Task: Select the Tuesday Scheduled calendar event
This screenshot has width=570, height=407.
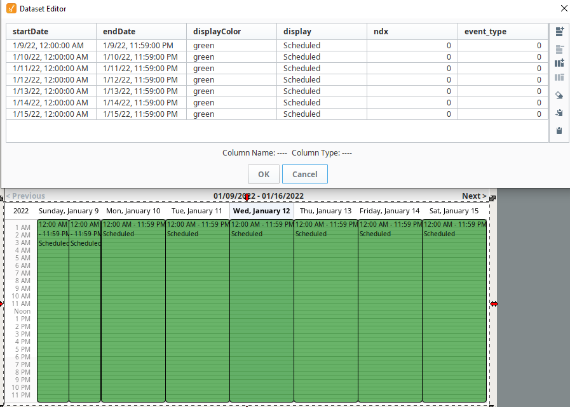Action: click(198, 310)
